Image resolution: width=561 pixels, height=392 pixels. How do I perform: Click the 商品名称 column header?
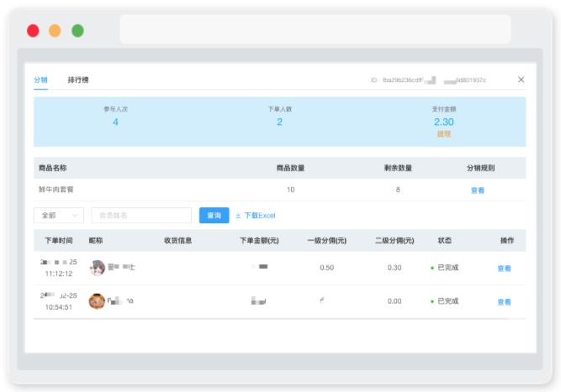click(x=53, y=168)
